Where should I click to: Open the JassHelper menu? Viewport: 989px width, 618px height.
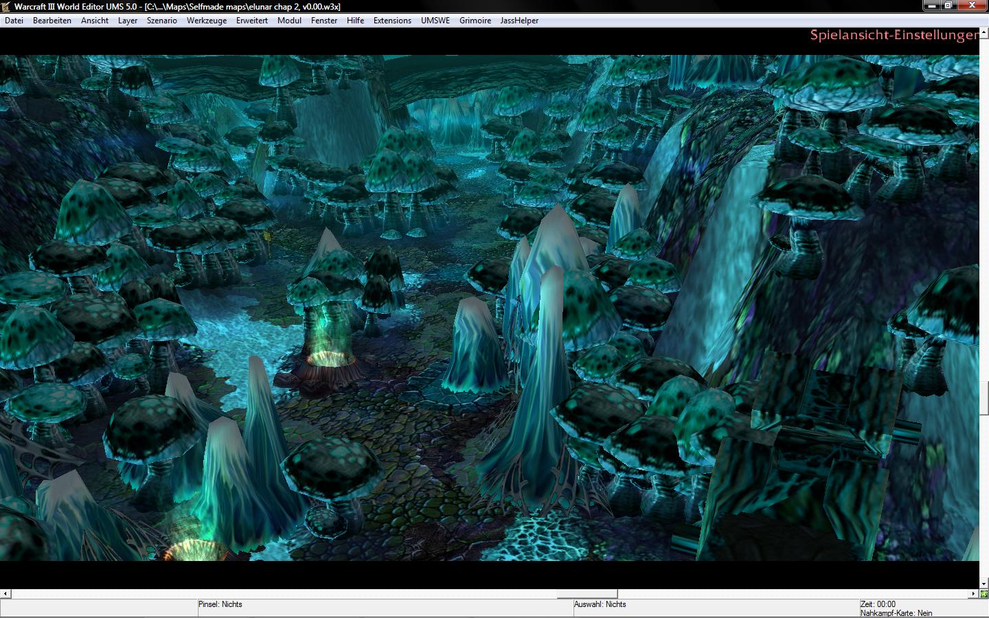520,21
